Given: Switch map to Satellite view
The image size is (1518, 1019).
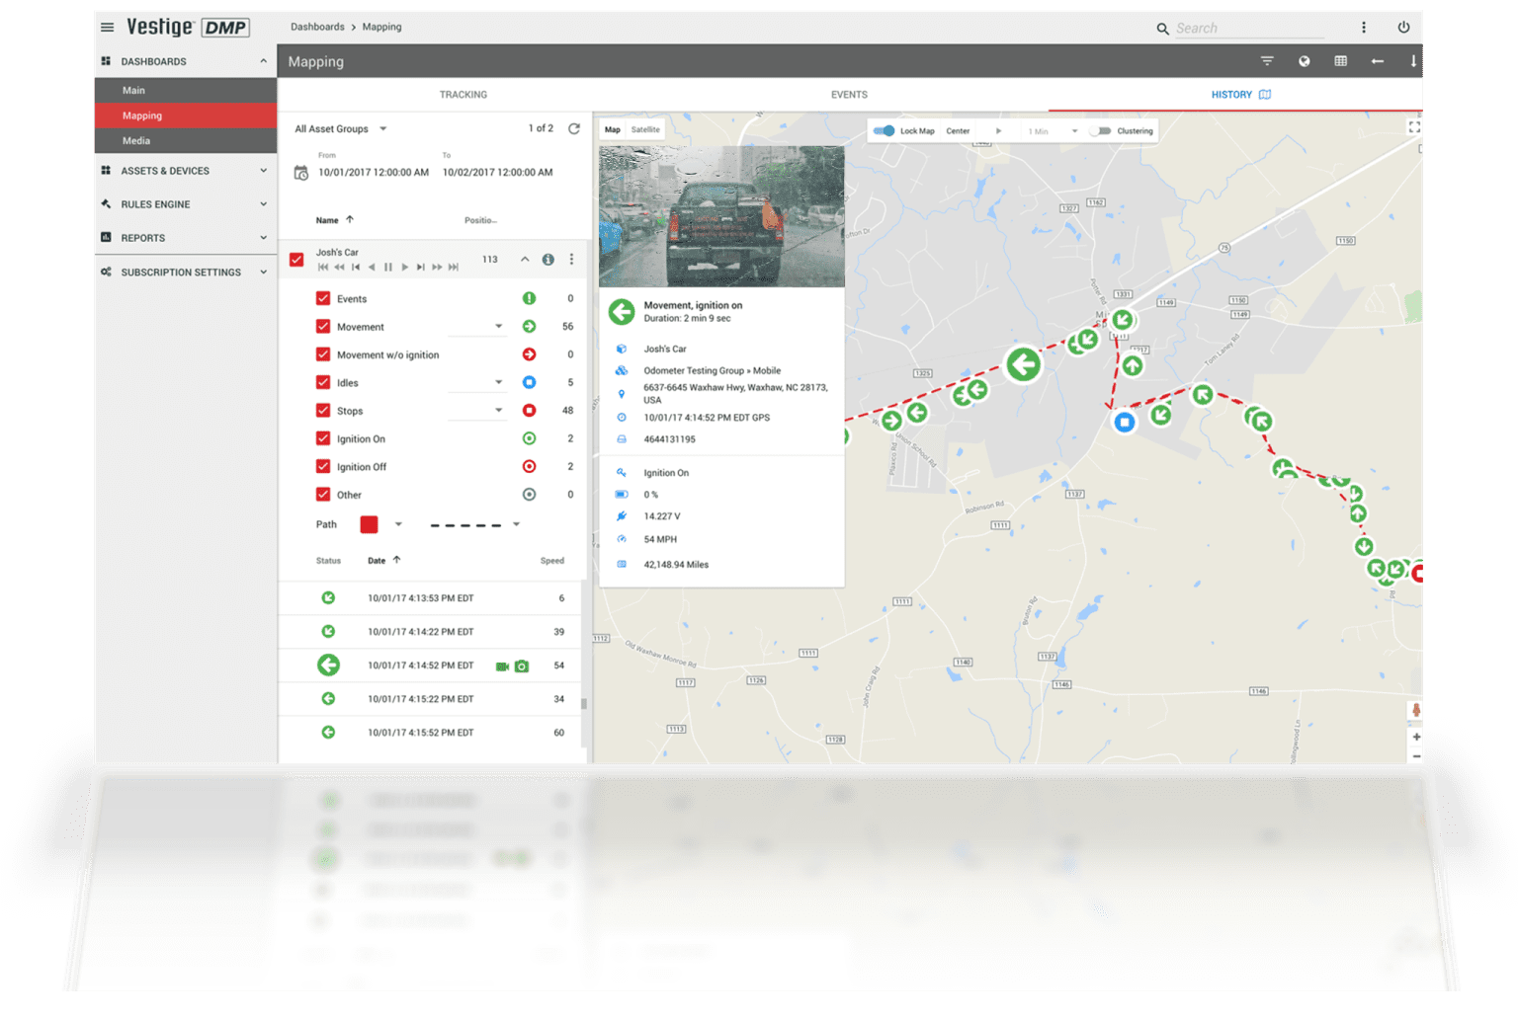Looking at the screenshot, I should point(645,130).
